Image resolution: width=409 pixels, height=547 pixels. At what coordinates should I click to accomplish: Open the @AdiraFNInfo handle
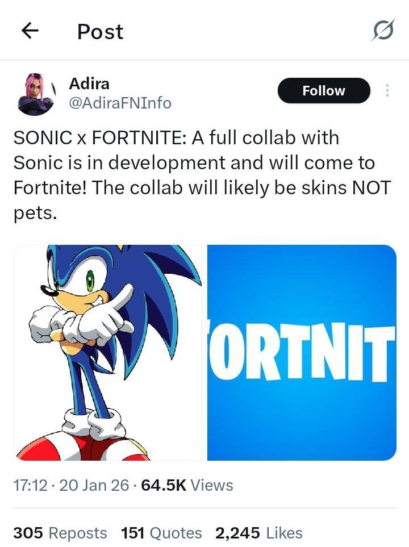pos(121,103)
